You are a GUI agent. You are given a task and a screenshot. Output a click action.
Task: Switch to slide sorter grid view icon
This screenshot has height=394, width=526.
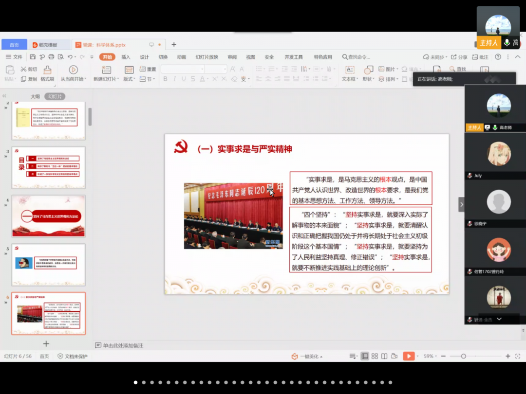pyautogui.click(x=375, y=357)
